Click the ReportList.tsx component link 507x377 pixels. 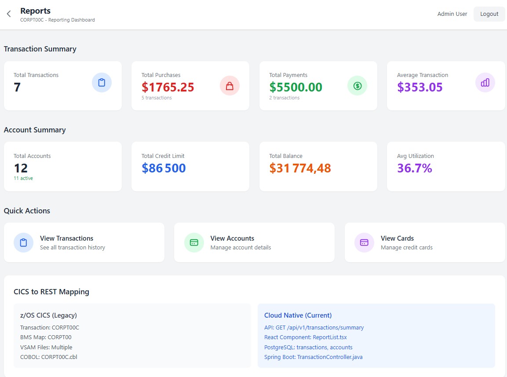point(306,337)
